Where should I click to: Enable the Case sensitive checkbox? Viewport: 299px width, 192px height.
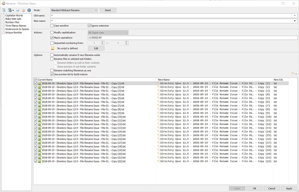pyautogui.click(x=52, y=26)
